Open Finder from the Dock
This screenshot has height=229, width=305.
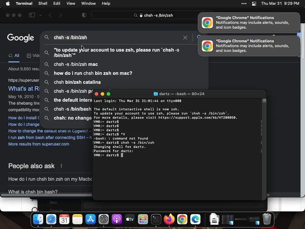pyautogui.click(x=38, y=219)
